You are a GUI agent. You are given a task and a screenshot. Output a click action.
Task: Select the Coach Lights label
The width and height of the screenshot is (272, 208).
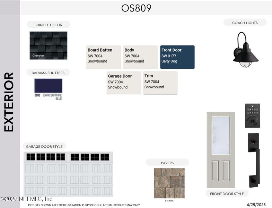coord(245,23)
